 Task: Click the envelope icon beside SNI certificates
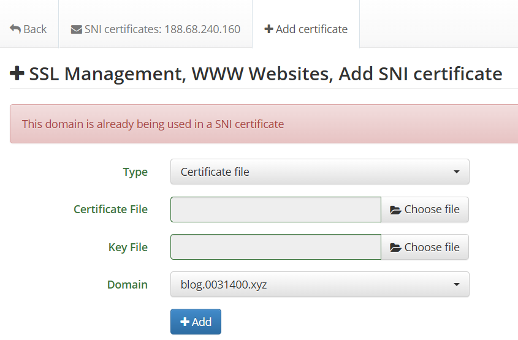click(x=76, y=29)
